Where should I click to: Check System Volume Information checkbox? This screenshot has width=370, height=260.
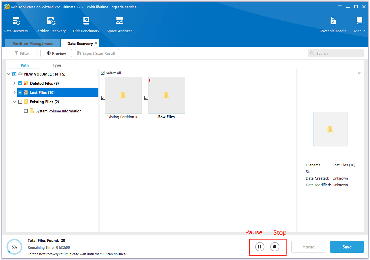26,111
